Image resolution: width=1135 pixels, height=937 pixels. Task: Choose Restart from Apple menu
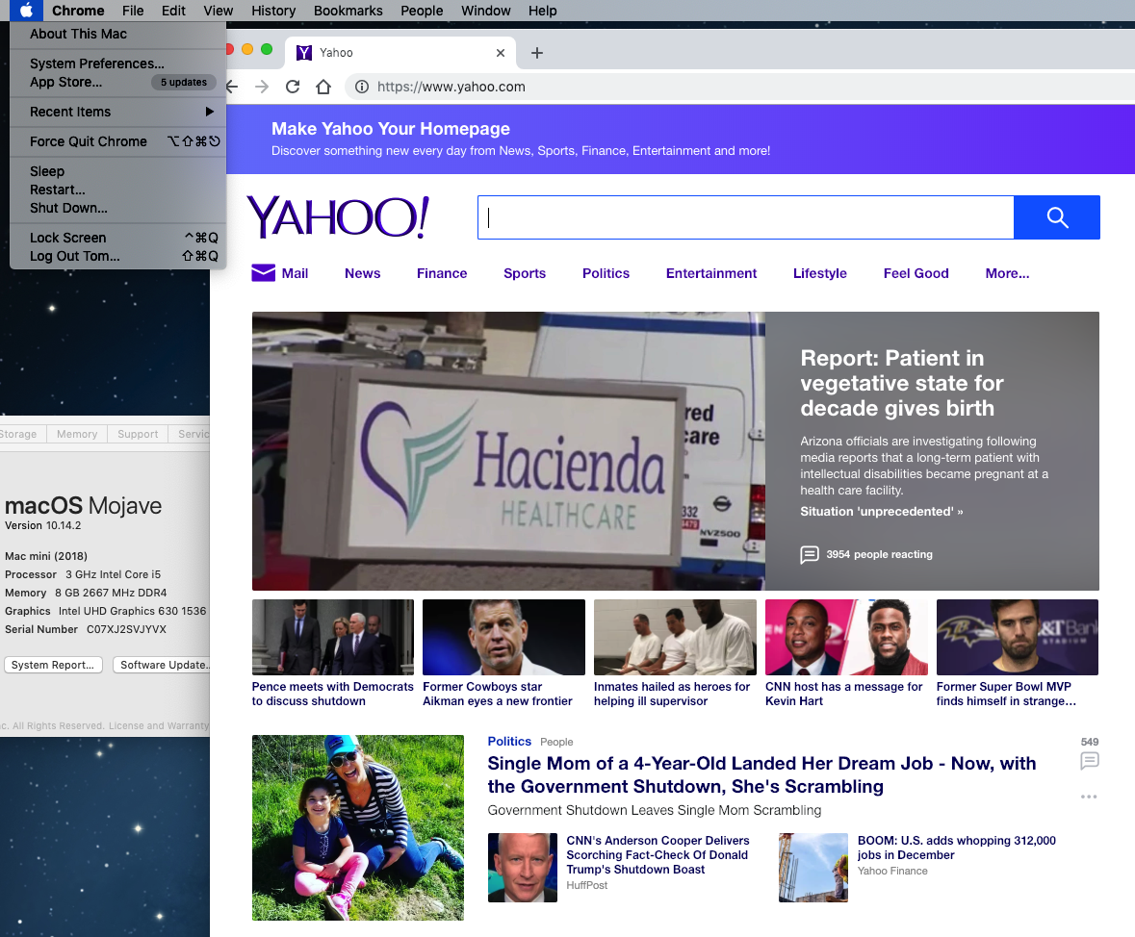click(x=118, y=190)
